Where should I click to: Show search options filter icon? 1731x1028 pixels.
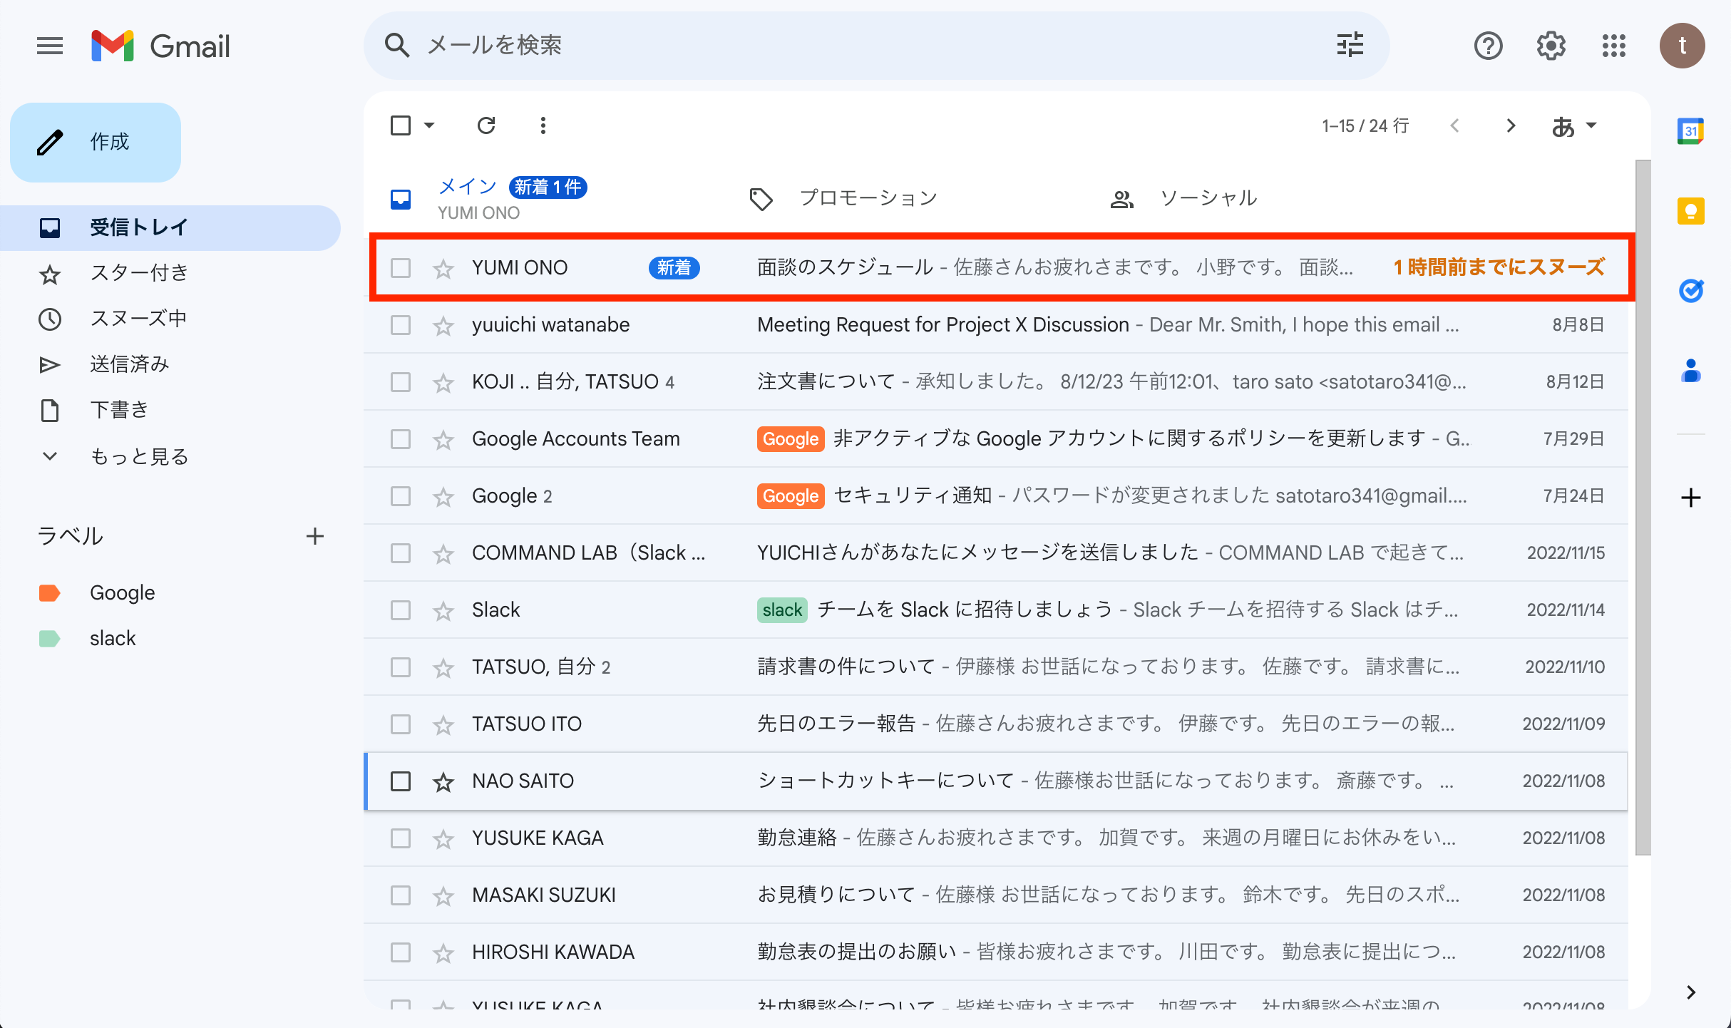(1350, 45)
